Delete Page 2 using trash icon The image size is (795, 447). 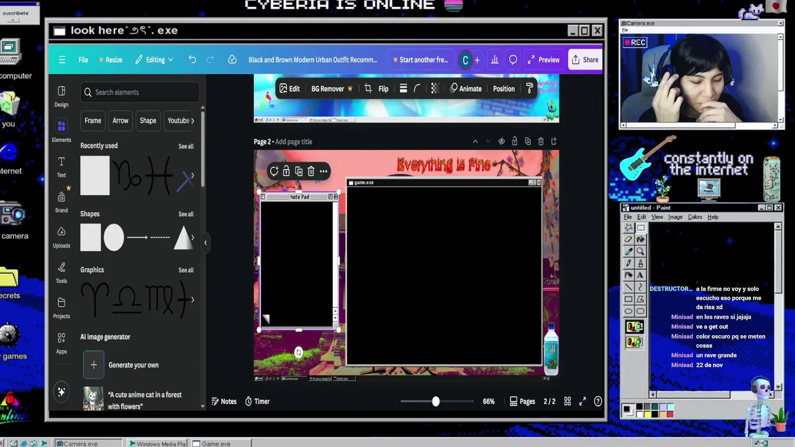541,142
